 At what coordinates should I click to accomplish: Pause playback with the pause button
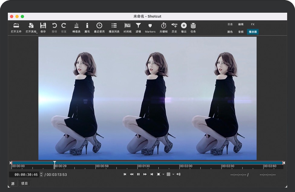[x=138, y=174]
